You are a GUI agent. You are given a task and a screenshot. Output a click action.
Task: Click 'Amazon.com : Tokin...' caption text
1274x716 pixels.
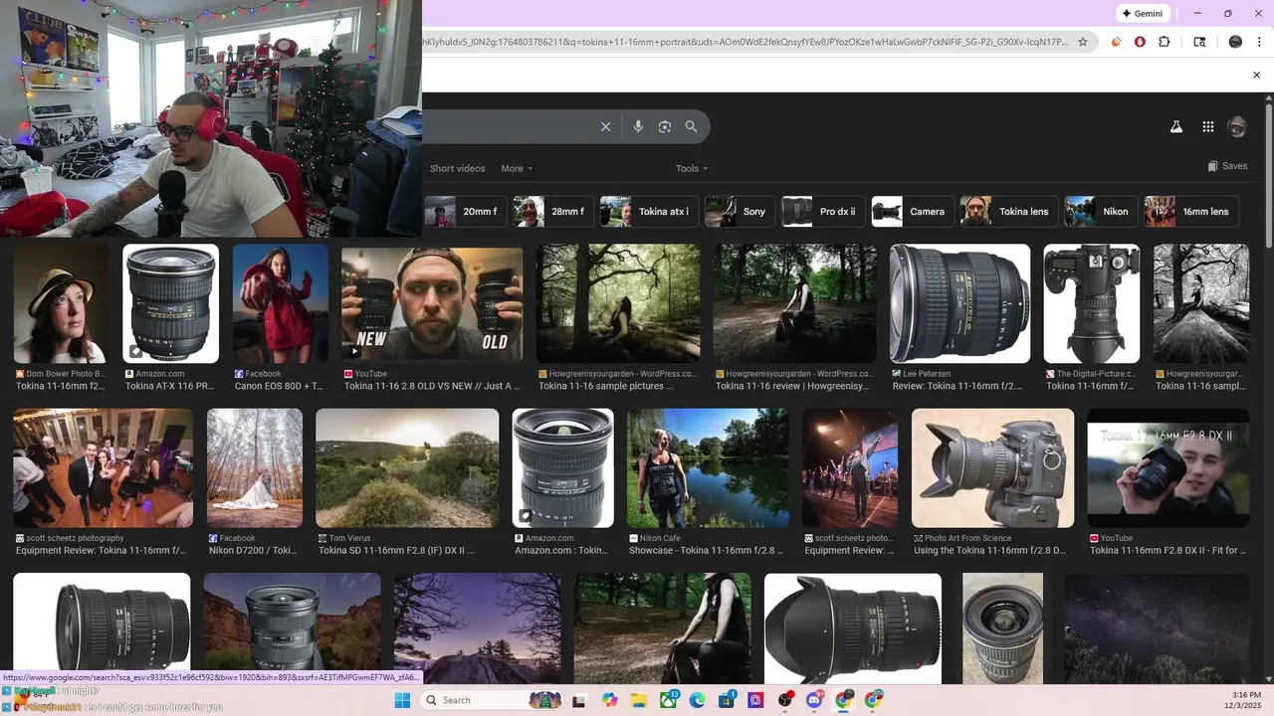[560, 550]
